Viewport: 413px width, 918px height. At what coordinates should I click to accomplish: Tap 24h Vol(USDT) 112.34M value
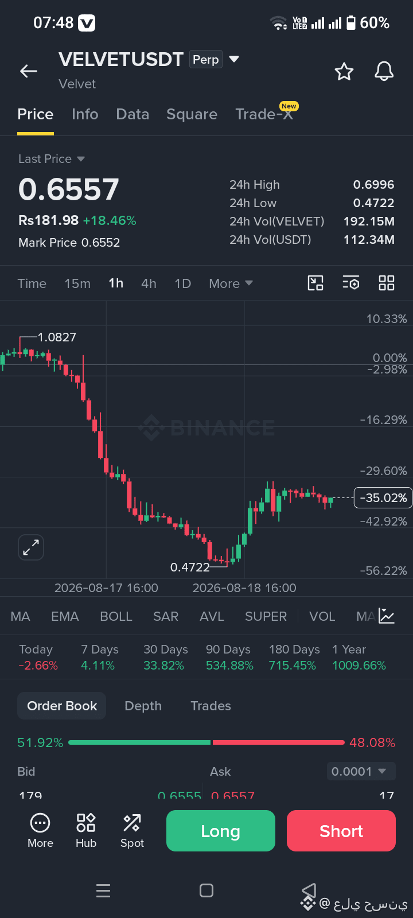(369, 240)
